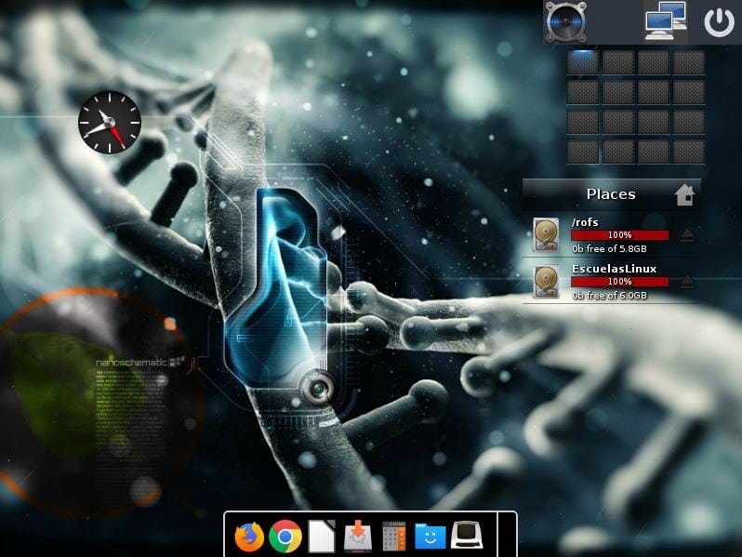Switch to pager desktop row one, column three
This screenshot has width=742, height=557.
click(x=654, y=62)
